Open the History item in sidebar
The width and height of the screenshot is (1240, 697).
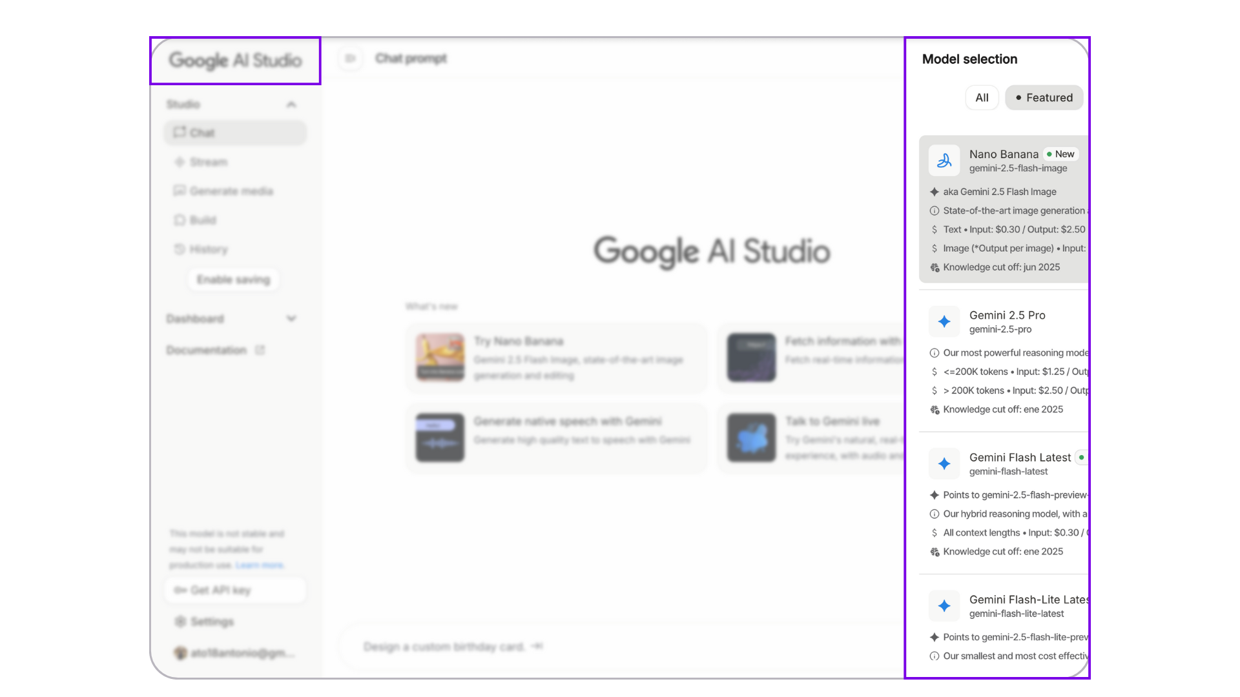click(x=208, y=249)
